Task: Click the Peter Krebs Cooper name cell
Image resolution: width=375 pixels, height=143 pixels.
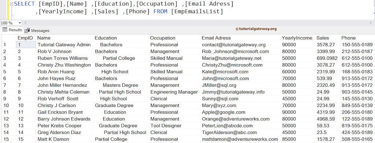Action: pyautogui.click(x=64, y=126)
